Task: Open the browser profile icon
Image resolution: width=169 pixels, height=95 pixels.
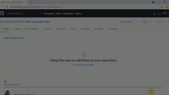Action: (167, 7)
